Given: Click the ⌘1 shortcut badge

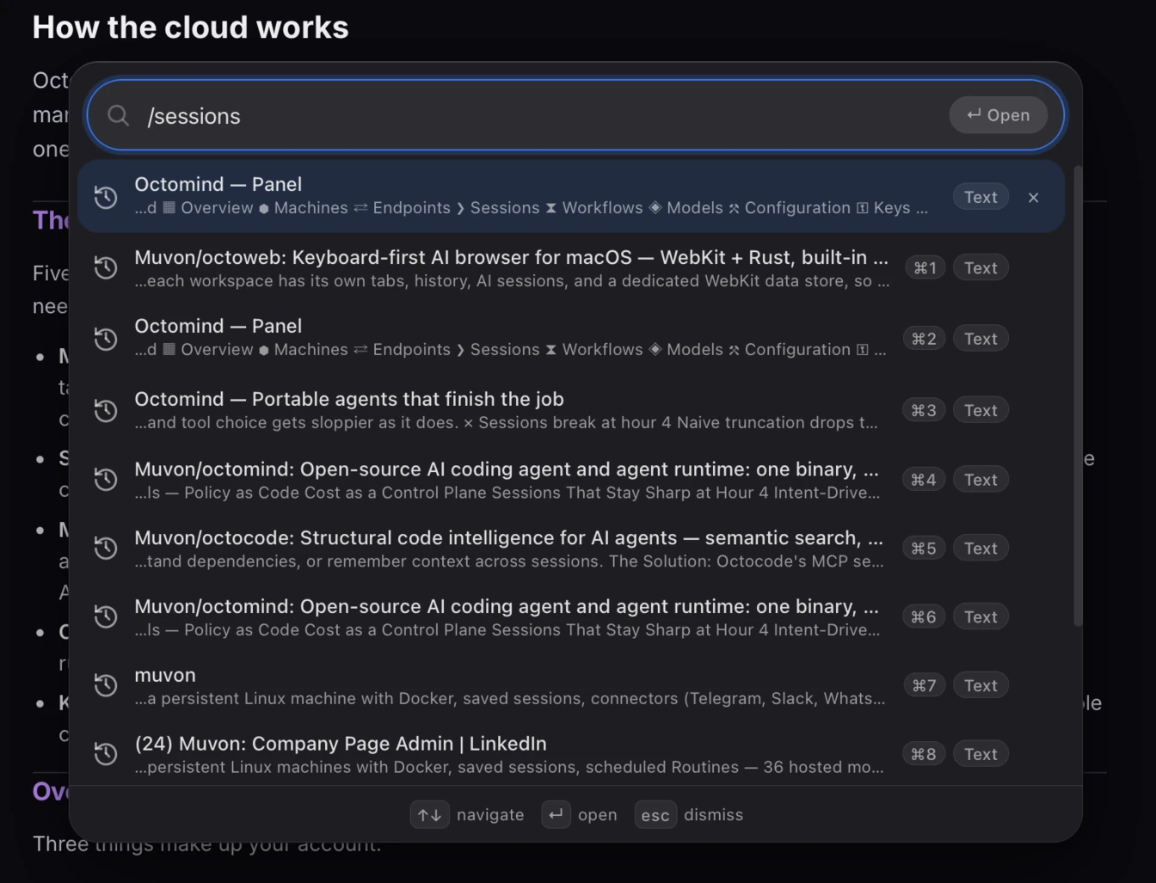Looking at the screenshot, I should [x=925, y=267].
